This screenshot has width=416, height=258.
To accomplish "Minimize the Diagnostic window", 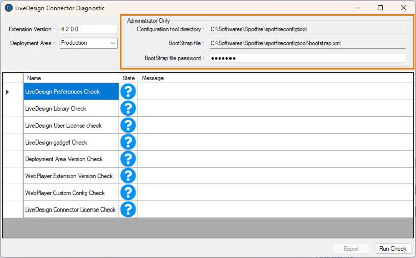I will (x=357, y=8).
